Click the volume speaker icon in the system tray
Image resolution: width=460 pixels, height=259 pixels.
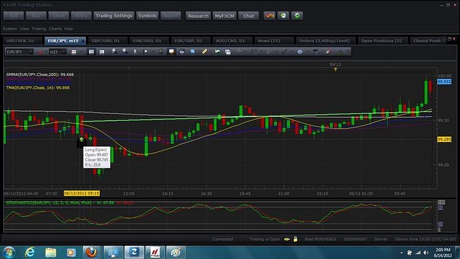(426, 252)
